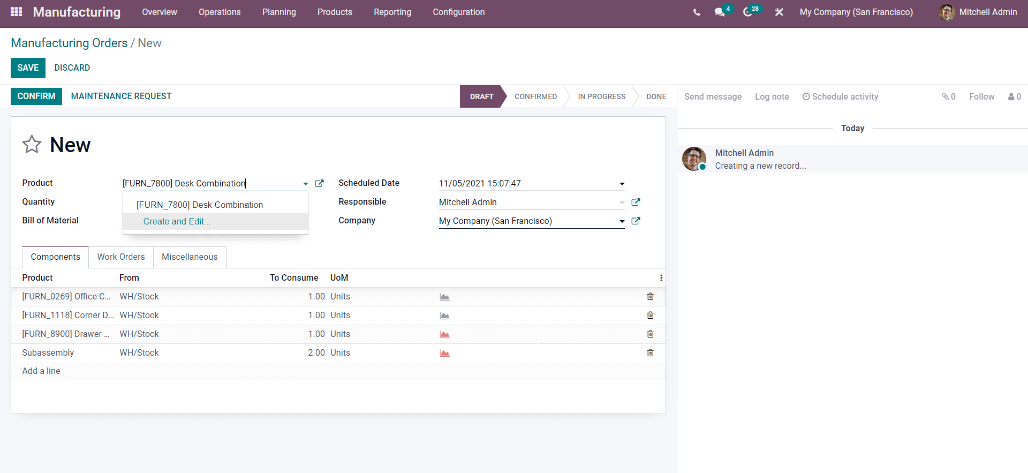Delete the FURN_8900 Drawer component line
This screenshot has height=473, width=1028.
point(650,334)
